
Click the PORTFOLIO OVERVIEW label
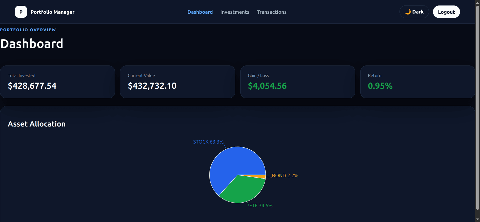(28, 30)
